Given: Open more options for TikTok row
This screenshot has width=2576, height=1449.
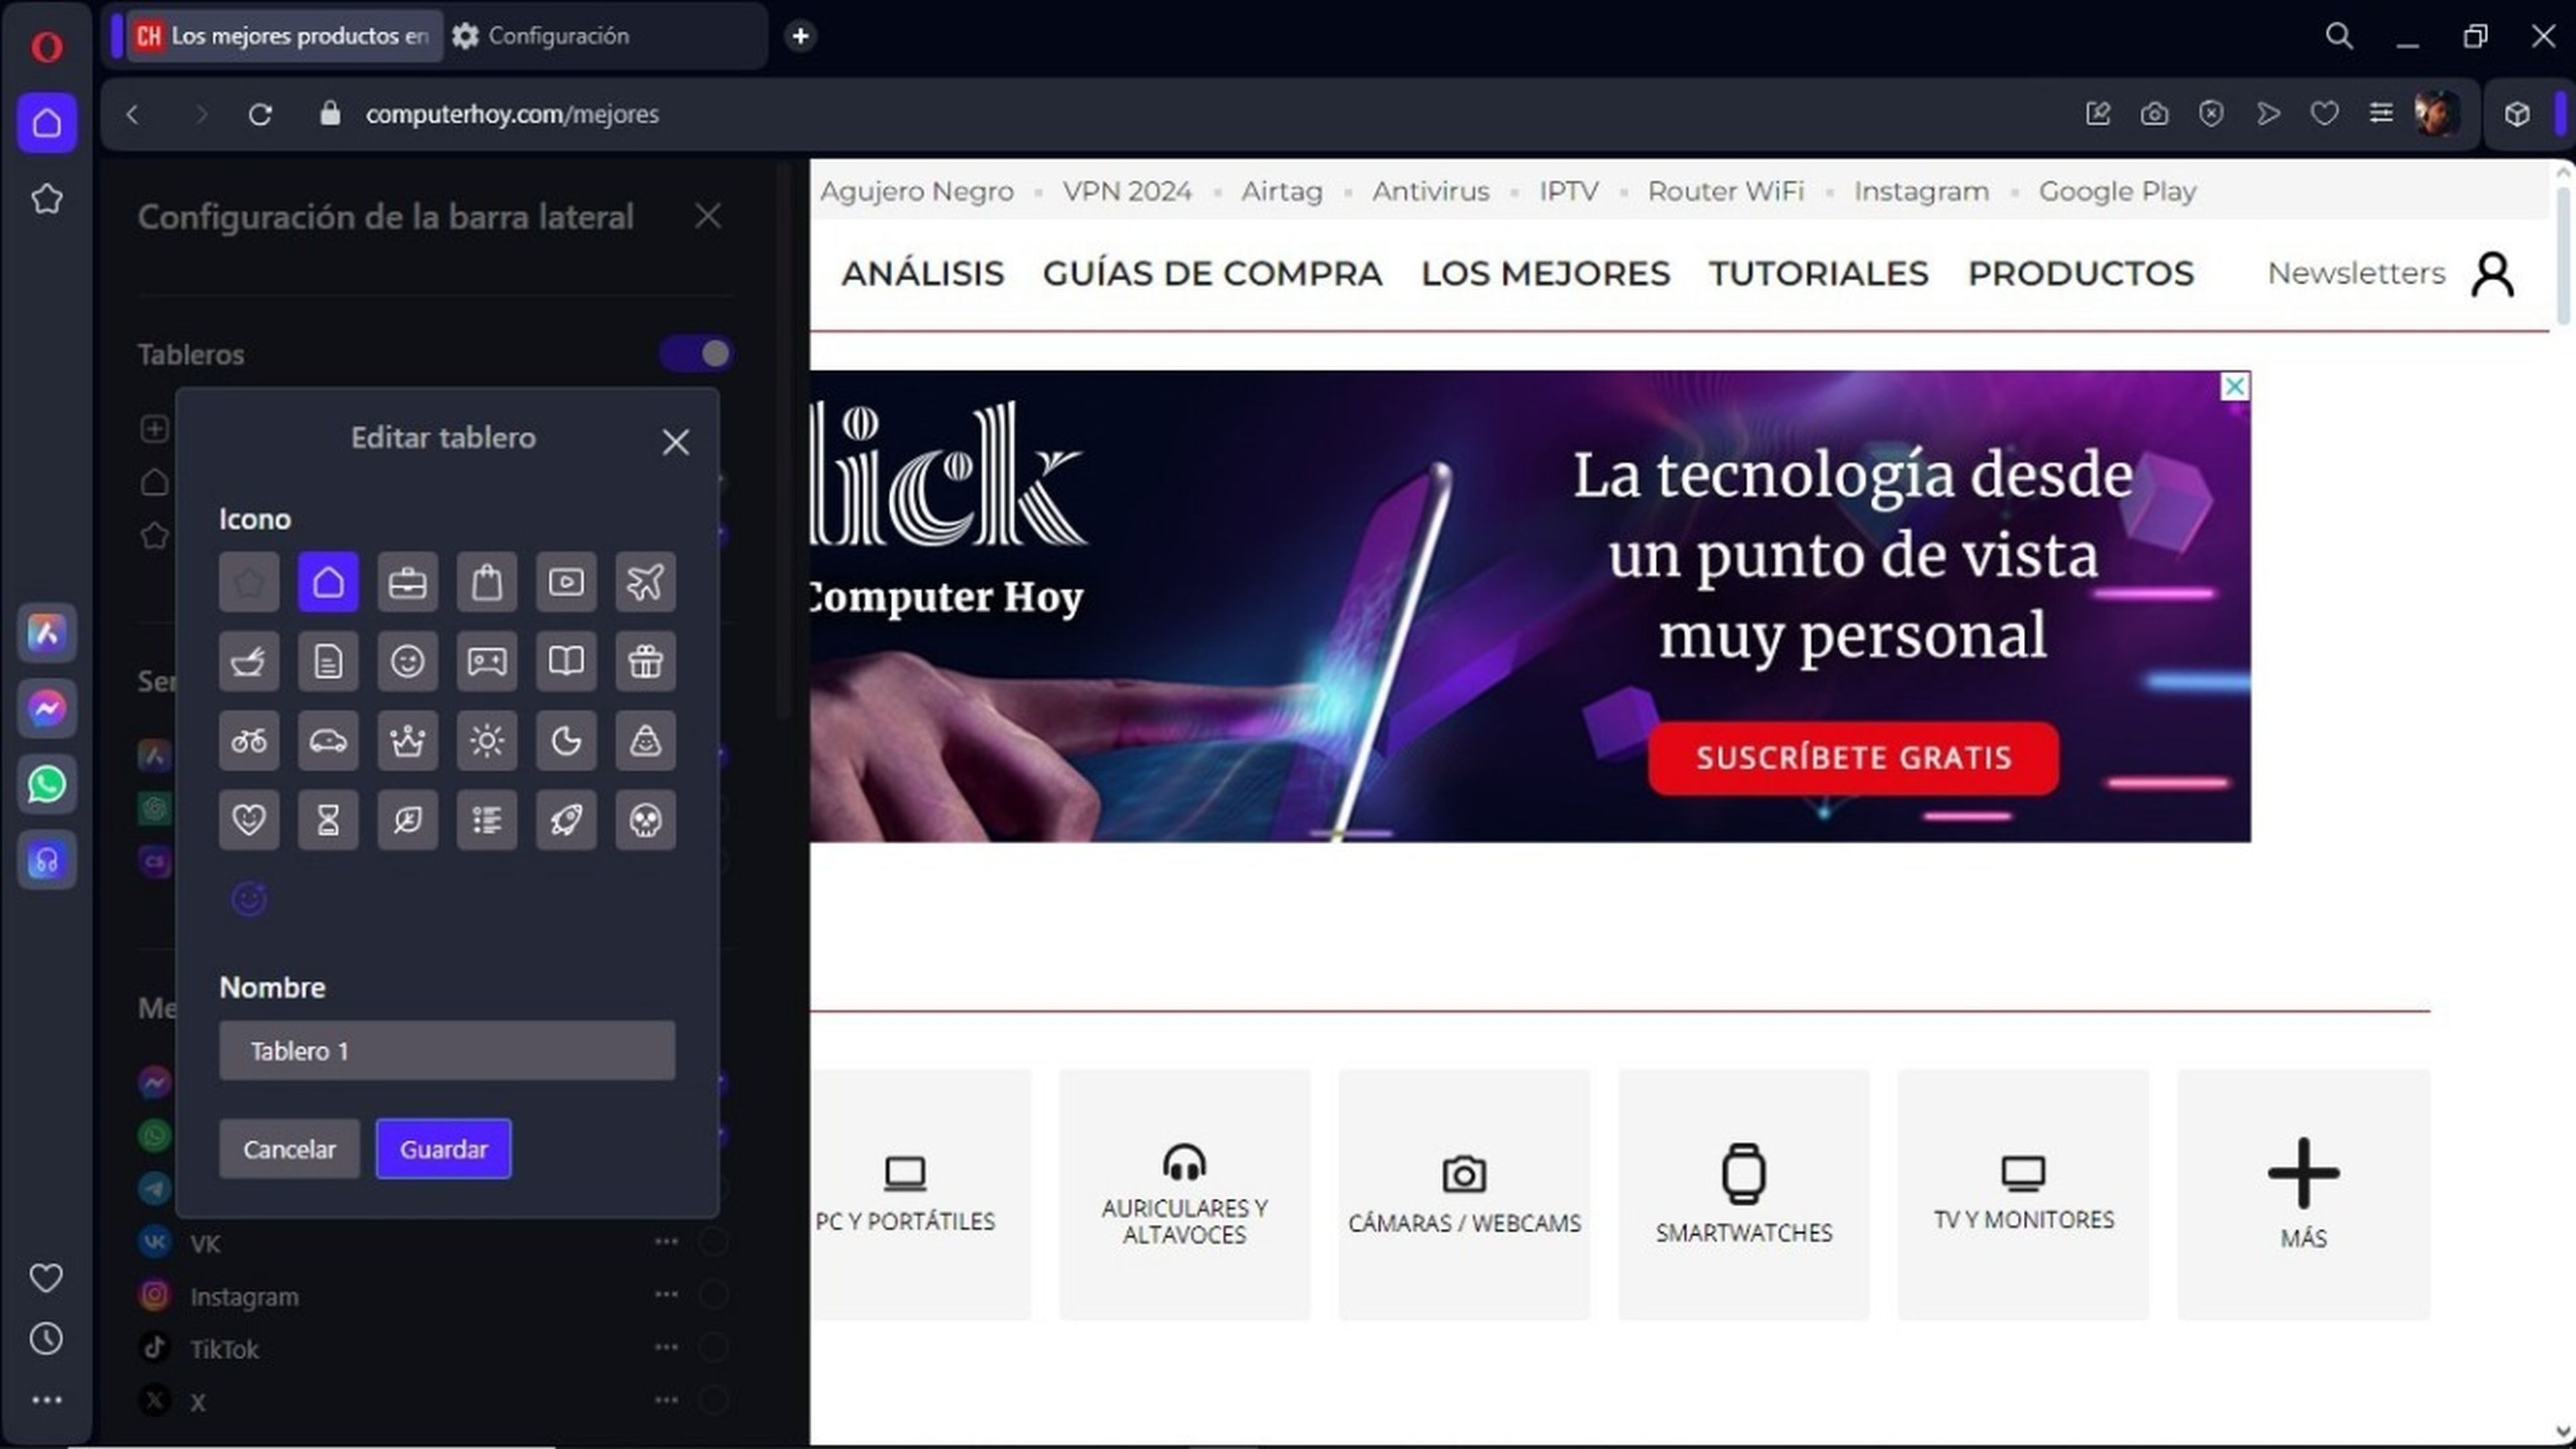Looking at the screenshot, I should coord(666,1348).
